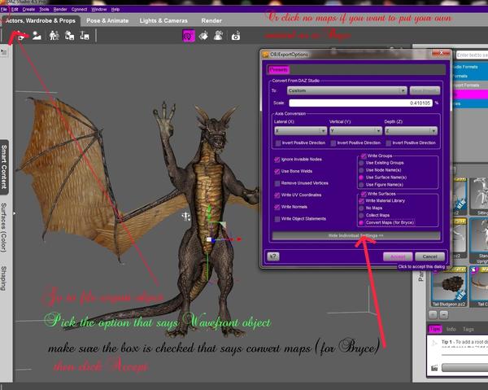488x390 pixels.
Task: Enable Remove Unused Vertices checkbox
Action: 278,183
